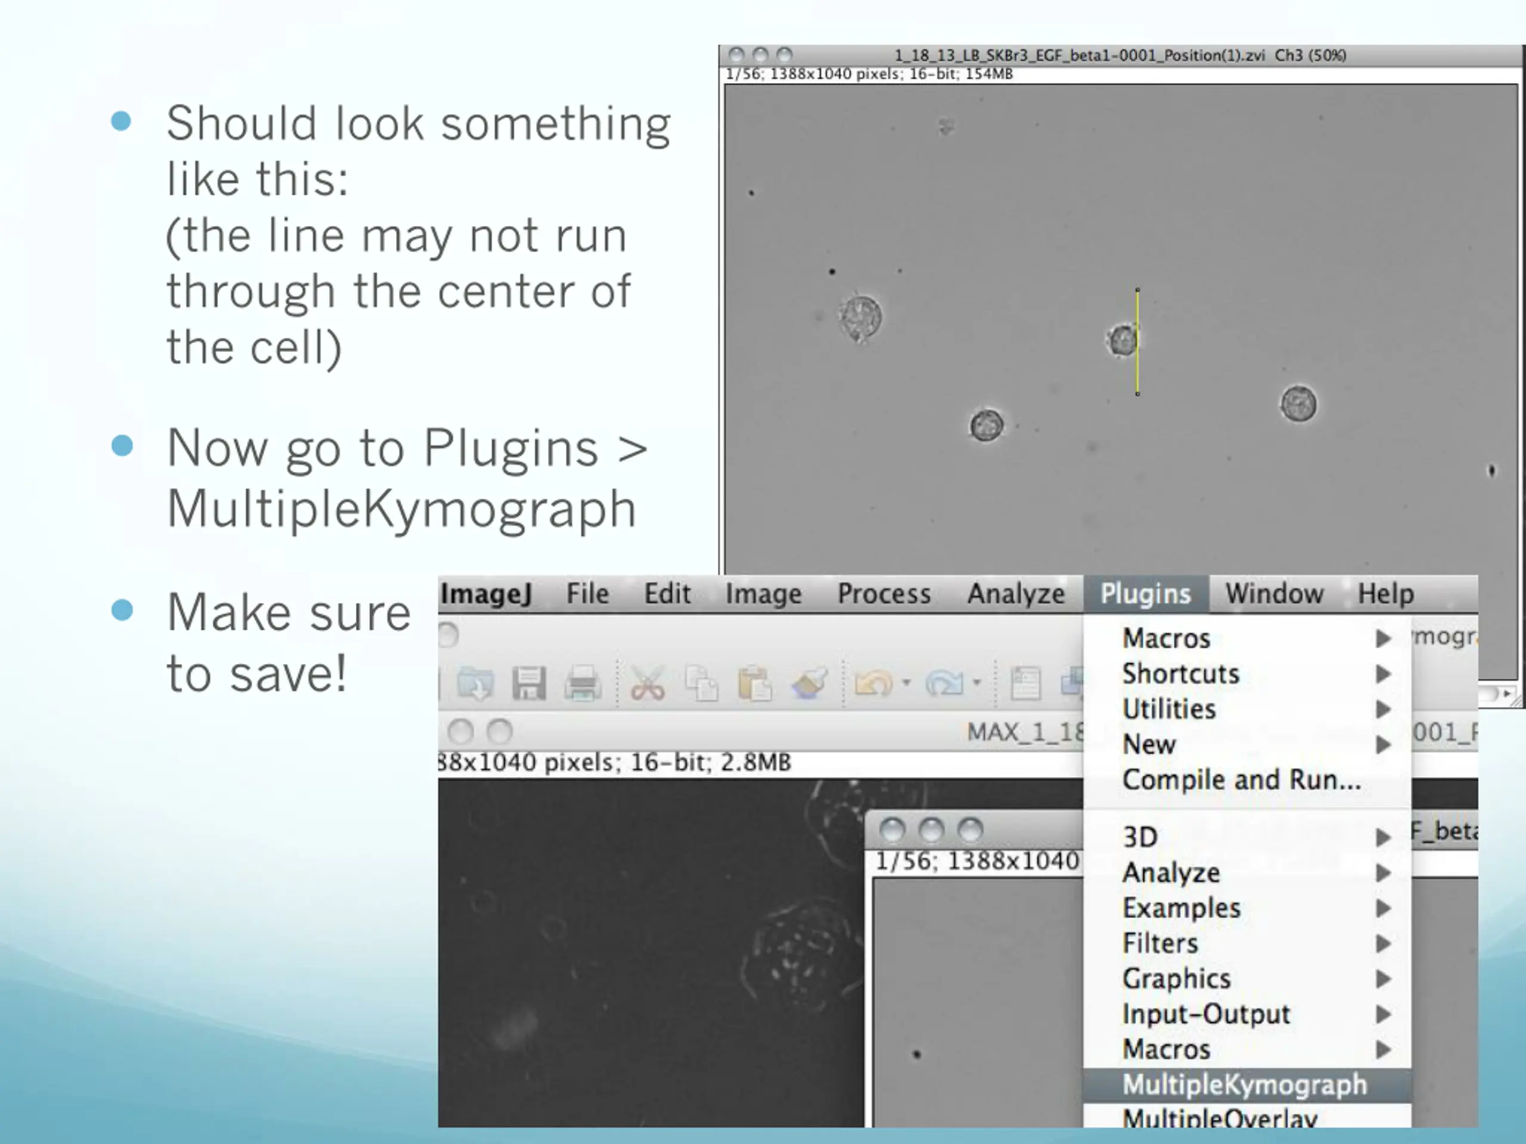The image size is (1526, 1144).
Task: Click the paint format brush icon
Action: 809,683
